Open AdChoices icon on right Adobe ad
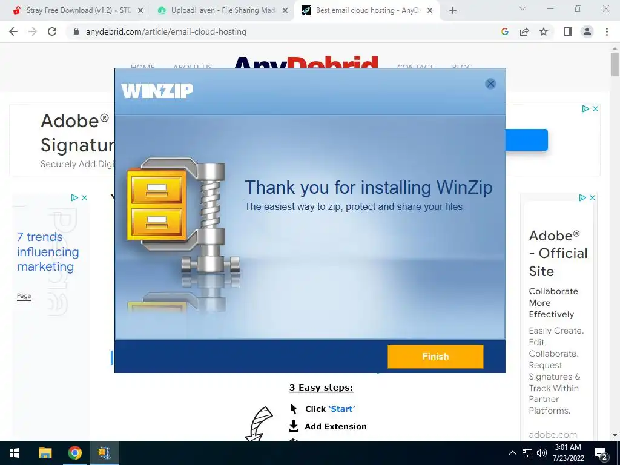This screenshot has height=465, width=620. (582, 197)
